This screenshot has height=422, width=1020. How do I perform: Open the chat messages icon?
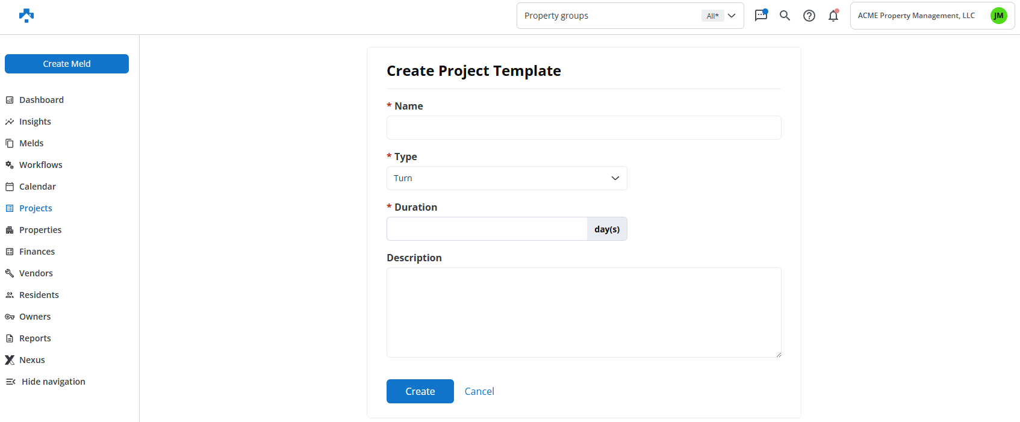point(761,15)
